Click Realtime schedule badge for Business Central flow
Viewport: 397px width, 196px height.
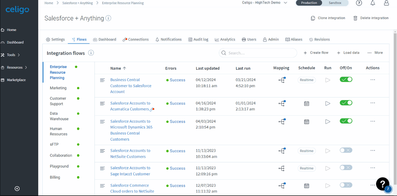coord(307,80)
